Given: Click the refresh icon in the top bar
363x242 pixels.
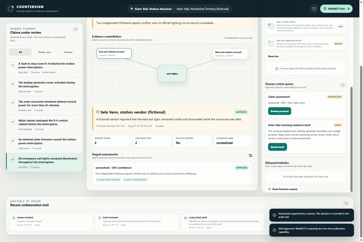Looking at the screenshot, I should (314, 9).
